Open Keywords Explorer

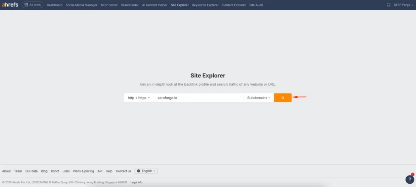(205, 5)
